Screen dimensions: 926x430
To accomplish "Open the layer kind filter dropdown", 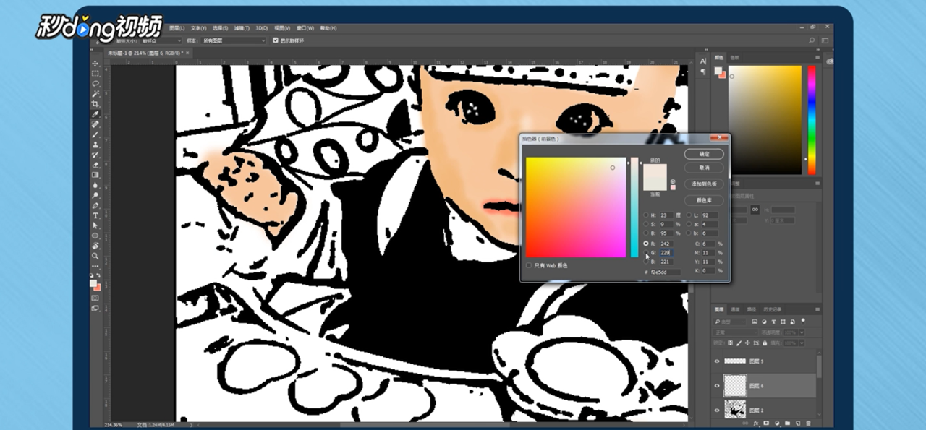I will point(729,321).
